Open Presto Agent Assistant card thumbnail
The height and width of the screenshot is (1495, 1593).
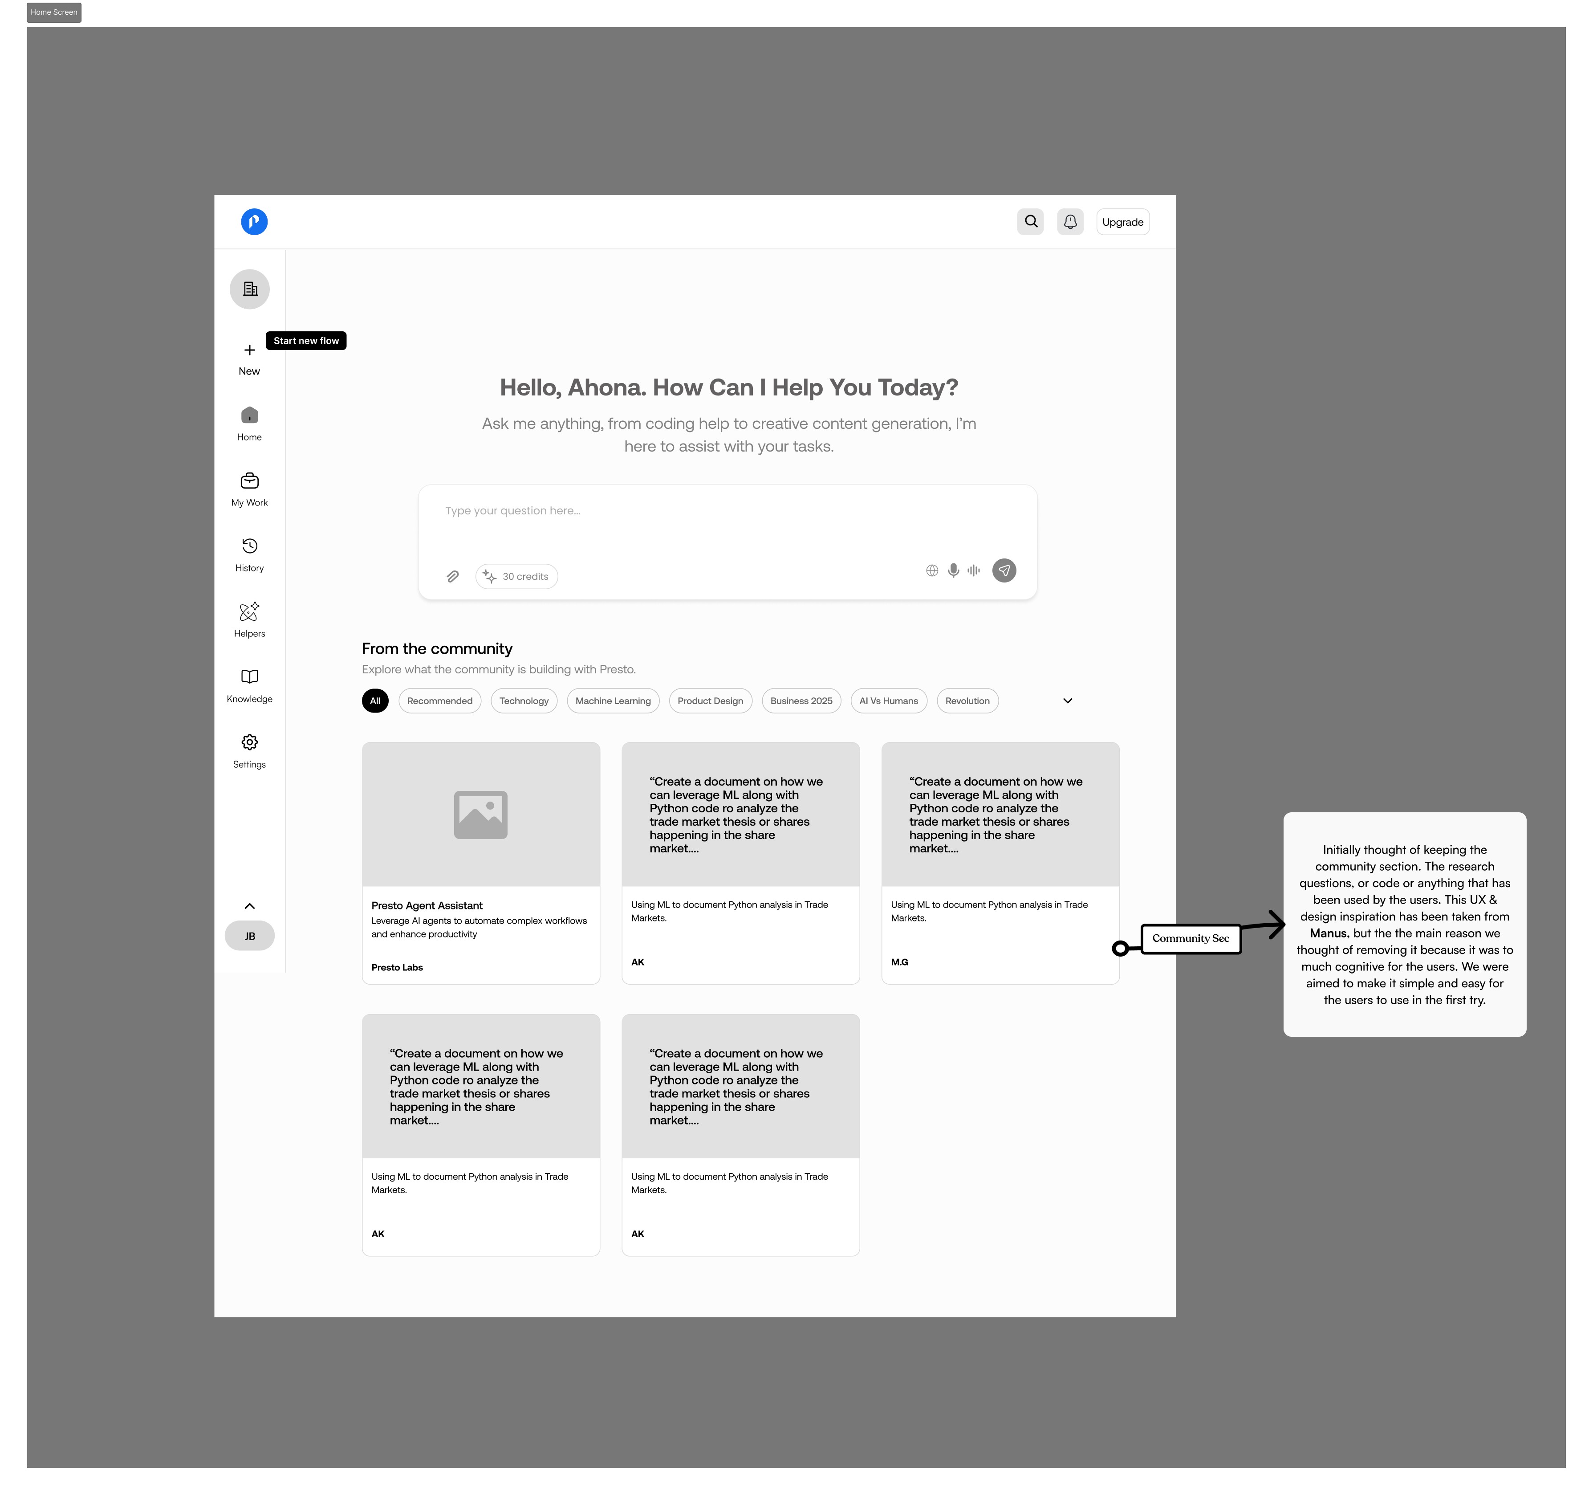click(x=481, y=814)
